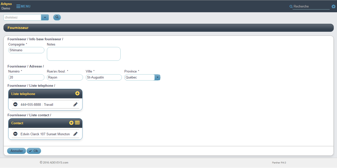Open the Contact table grid icon
Screen dimensions: 337x168
(x=77, y=123)
